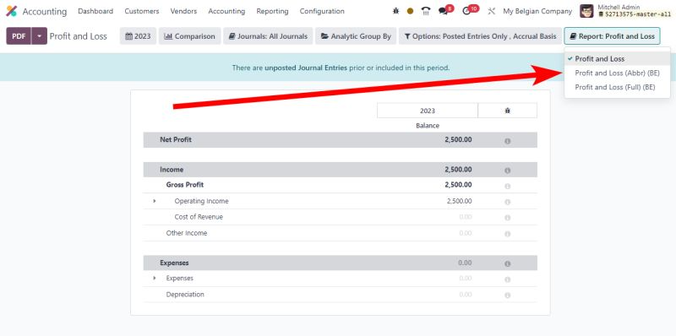Viewport: 676px width, 336px height.
Task: Click info icon on Income row
Action: pyautogui.click(x=508, y=171)
